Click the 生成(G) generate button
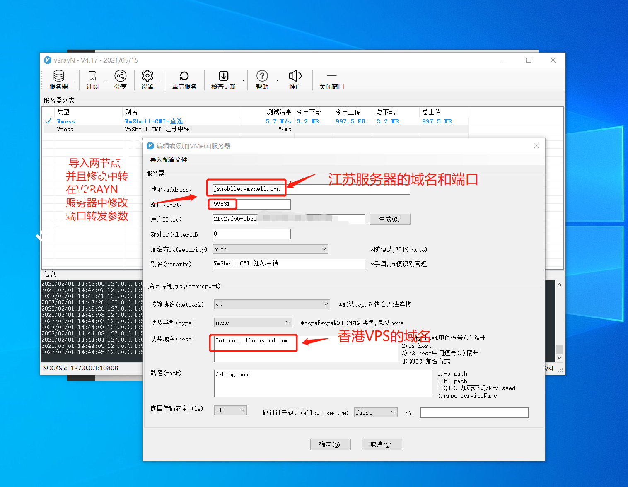This screenshot has width=628, height=487. pos(389,219)
